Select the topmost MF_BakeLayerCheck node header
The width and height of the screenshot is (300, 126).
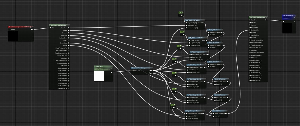pyautogui.click(x=194, y=20)
